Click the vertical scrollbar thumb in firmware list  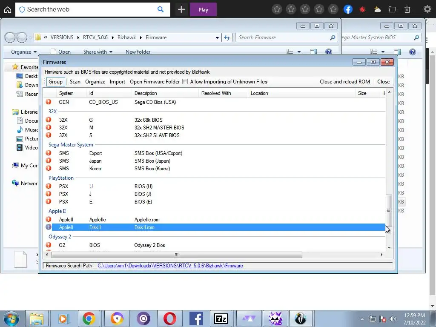389,210
